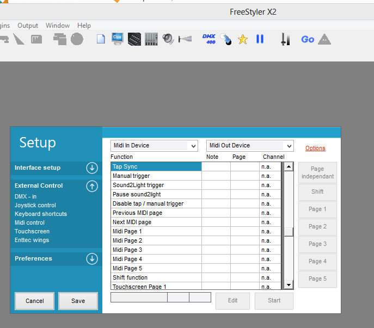The width and height of the screenshot is (374, 328).
Task: Expand the Preferences section
Action: (91, 259)
